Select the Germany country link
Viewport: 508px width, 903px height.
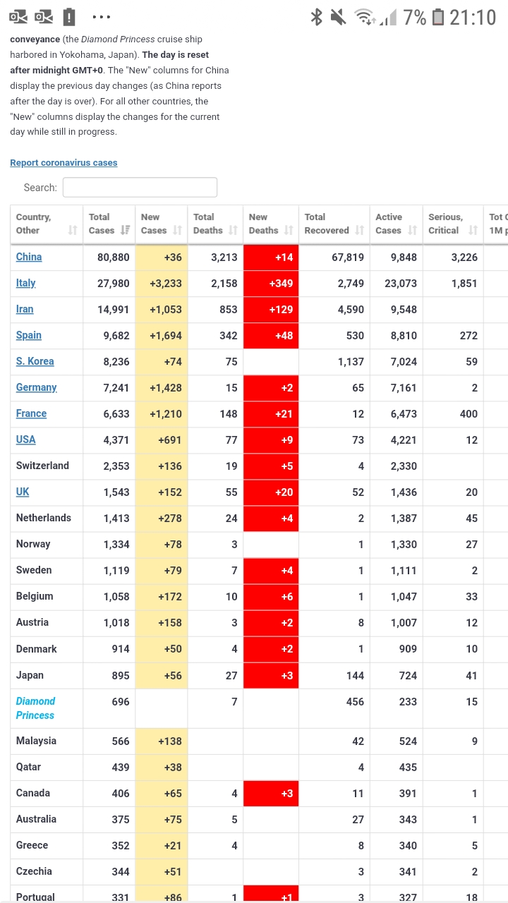pos(36,387)
